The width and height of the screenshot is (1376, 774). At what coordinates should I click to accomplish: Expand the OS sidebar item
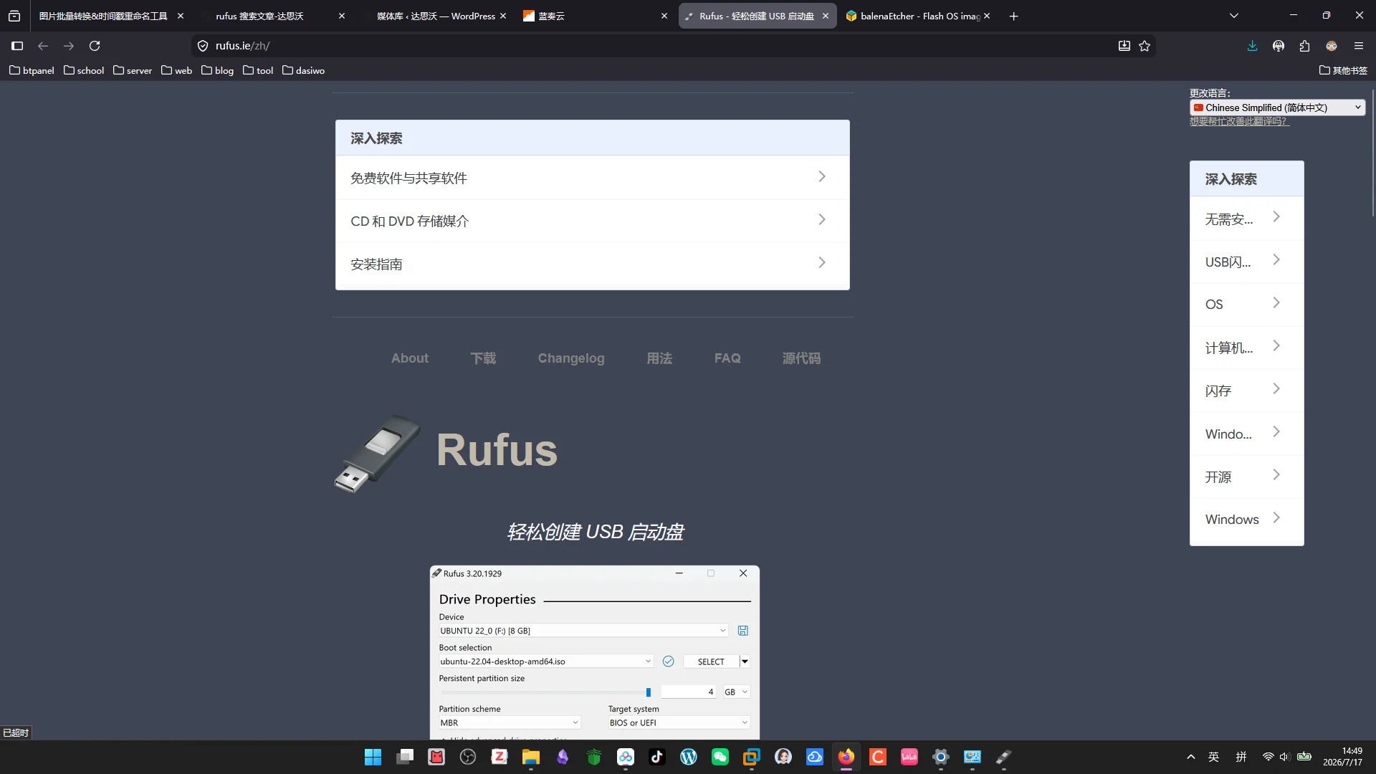(x=1246, y=305)
